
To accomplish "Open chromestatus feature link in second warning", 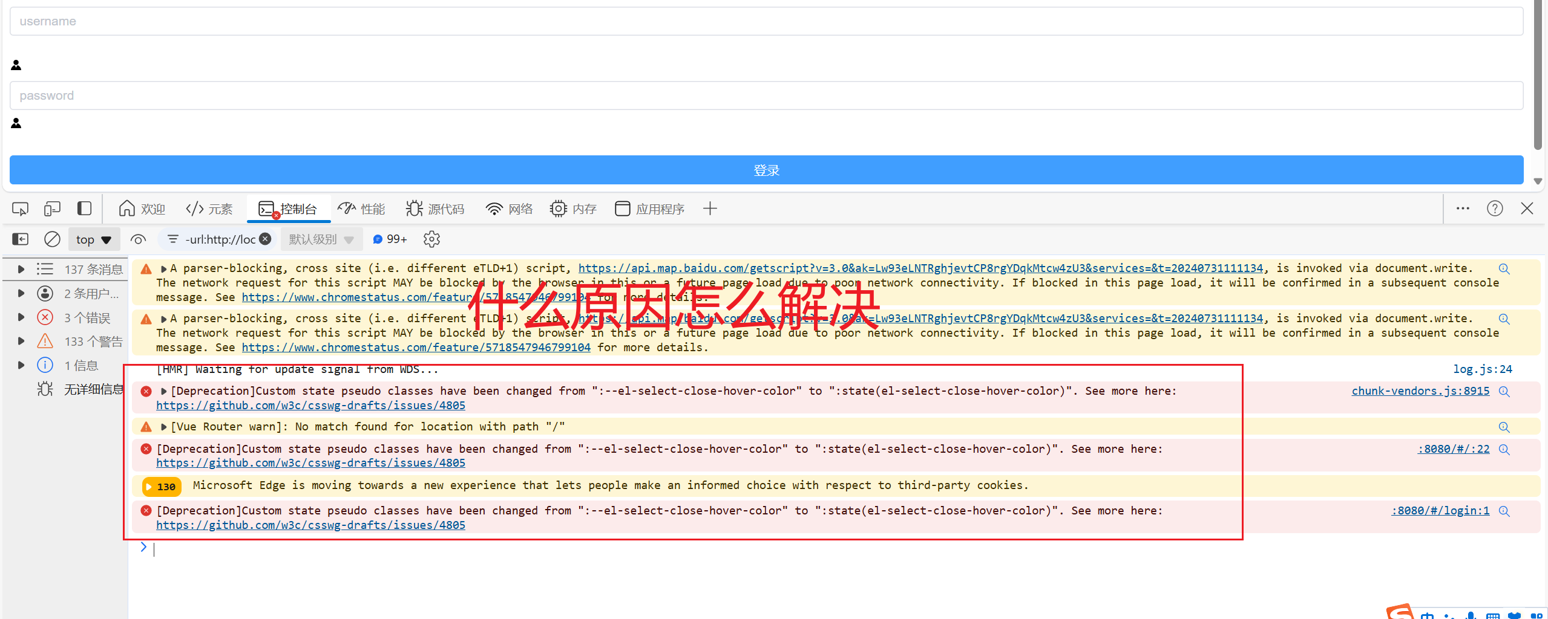I will coord(416,348).
